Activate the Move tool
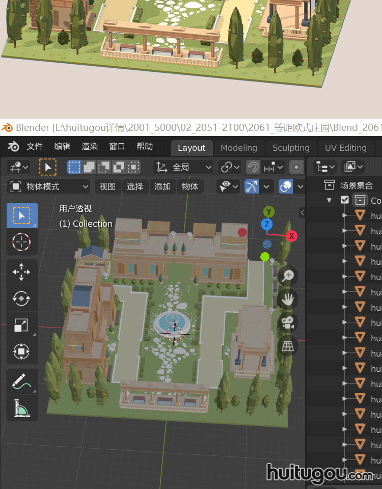The width and height of the screenshot is (382, 489). pyautogui.click(x=21, y=272)
